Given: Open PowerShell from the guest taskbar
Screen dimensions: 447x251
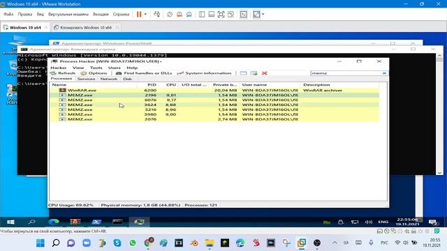Looking at the screenshot, I should click(x=96, y=222).
